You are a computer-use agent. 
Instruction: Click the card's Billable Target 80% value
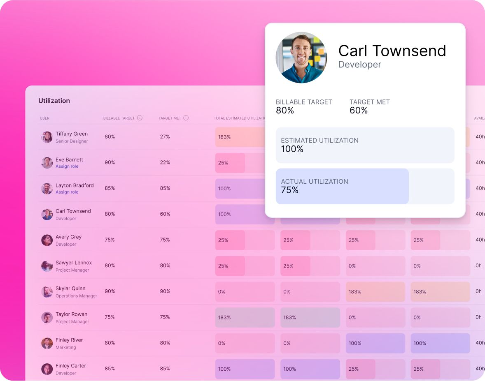(285, 111)
